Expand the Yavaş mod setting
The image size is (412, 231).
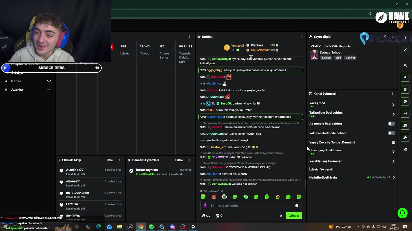393,105
